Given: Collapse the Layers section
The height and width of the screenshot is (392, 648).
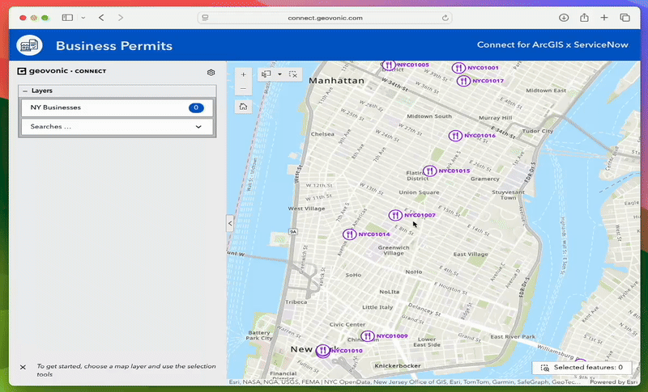Looking at the screenshot, I should [x=25, y=91].
